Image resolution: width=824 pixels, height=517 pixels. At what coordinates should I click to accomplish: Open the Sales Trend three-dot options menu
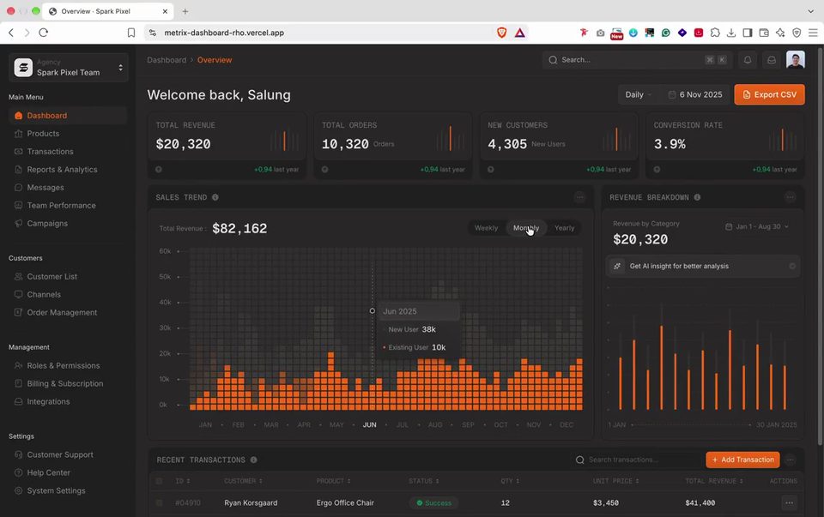pyautogui.click(x=579, y=197)
